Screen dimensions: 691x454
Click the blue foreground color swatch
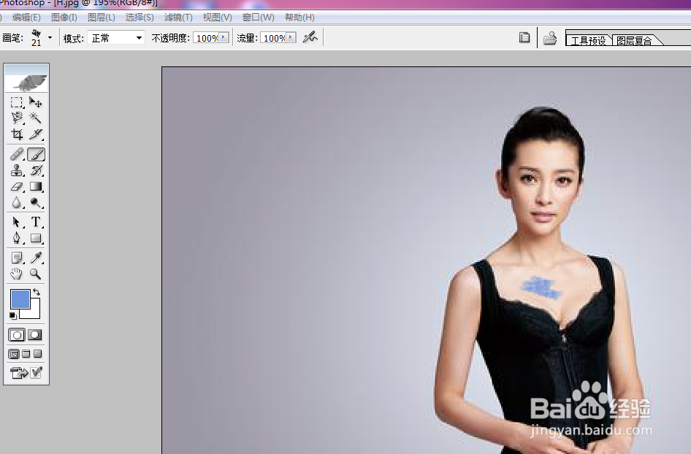[20, 299]
